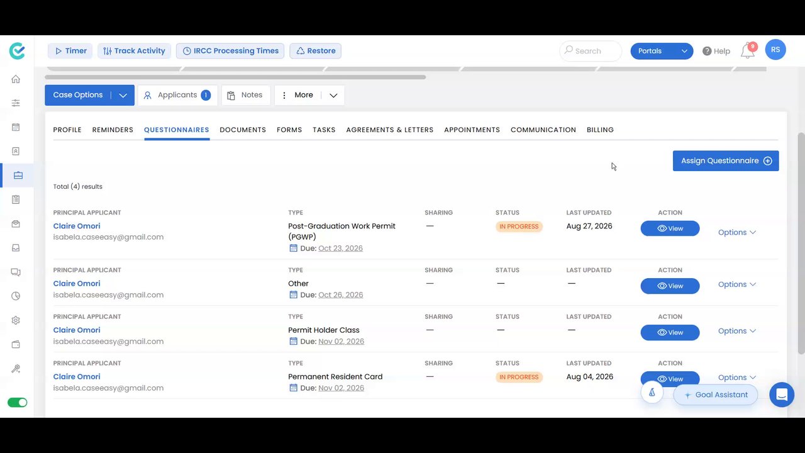
Task: Open the contacts icon in sidebar
Action: (16, 151)
